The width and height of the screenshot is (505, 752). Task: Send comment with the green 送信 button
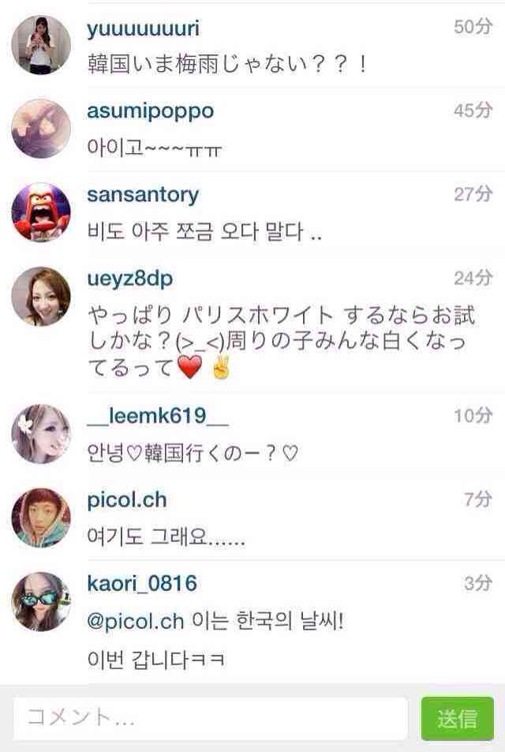[x=457, y=718]
